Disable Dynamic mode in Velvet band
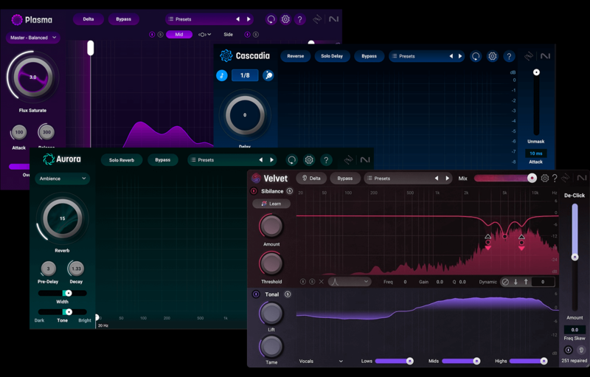 506,282
